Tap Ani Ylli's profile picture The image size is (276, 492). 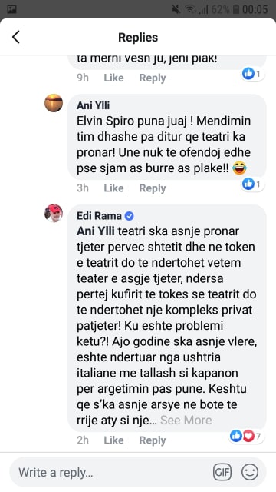(54, 102)
